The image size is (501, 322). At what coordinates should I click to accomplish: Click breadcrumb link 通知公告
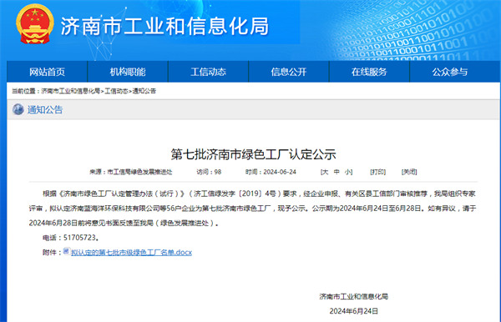pos(144,91)
